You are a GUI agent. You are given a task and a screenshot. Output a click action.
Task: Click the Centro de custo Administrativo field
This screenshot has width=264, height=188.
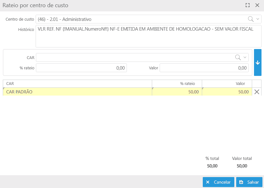[141, 19]
